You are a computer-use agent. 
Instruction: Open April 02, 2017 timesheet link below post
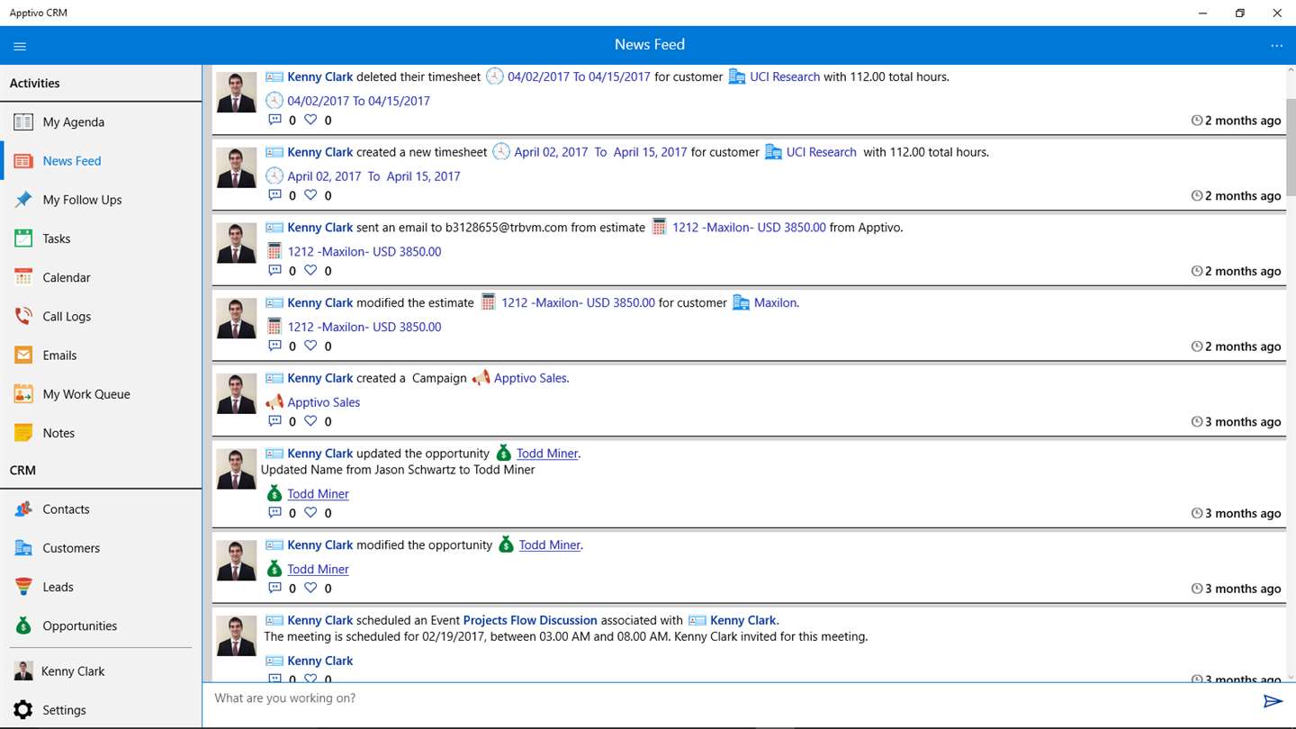coord(373,176)
